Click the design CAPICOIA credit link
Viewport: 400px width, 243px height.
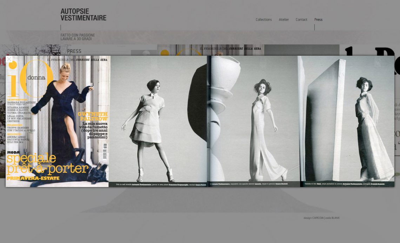pos(314,218)
